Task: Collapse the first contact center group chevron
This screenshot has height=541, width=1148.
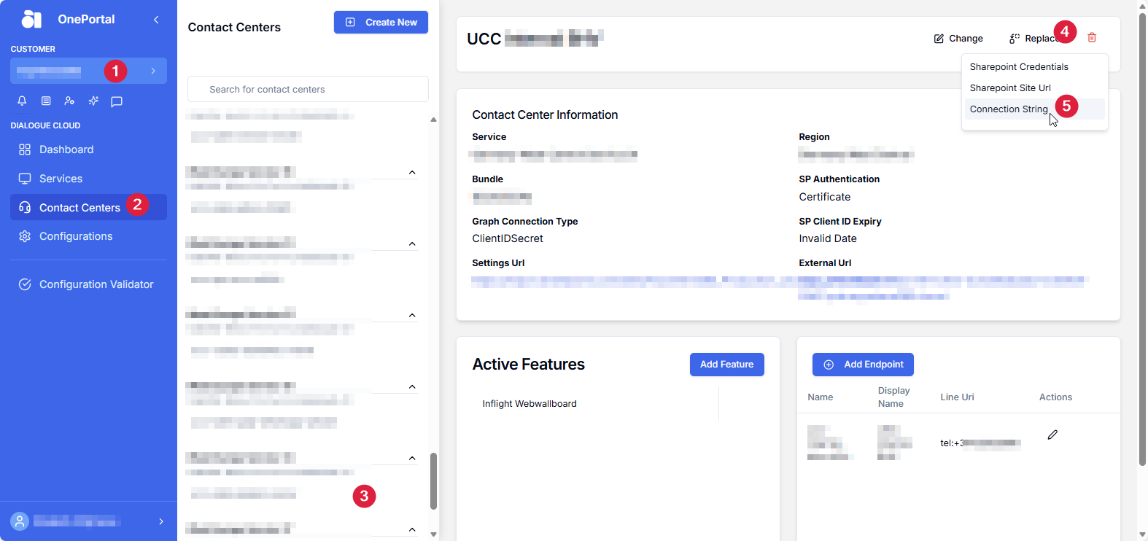Action: [412, 173]
